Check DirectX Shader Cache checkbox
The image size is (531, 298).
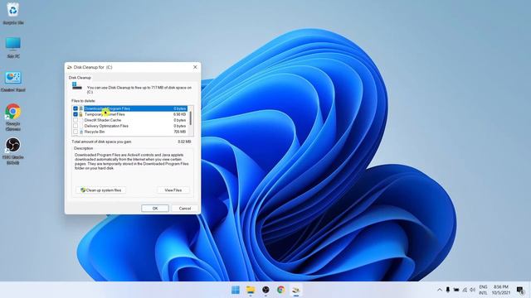point(76,120)
